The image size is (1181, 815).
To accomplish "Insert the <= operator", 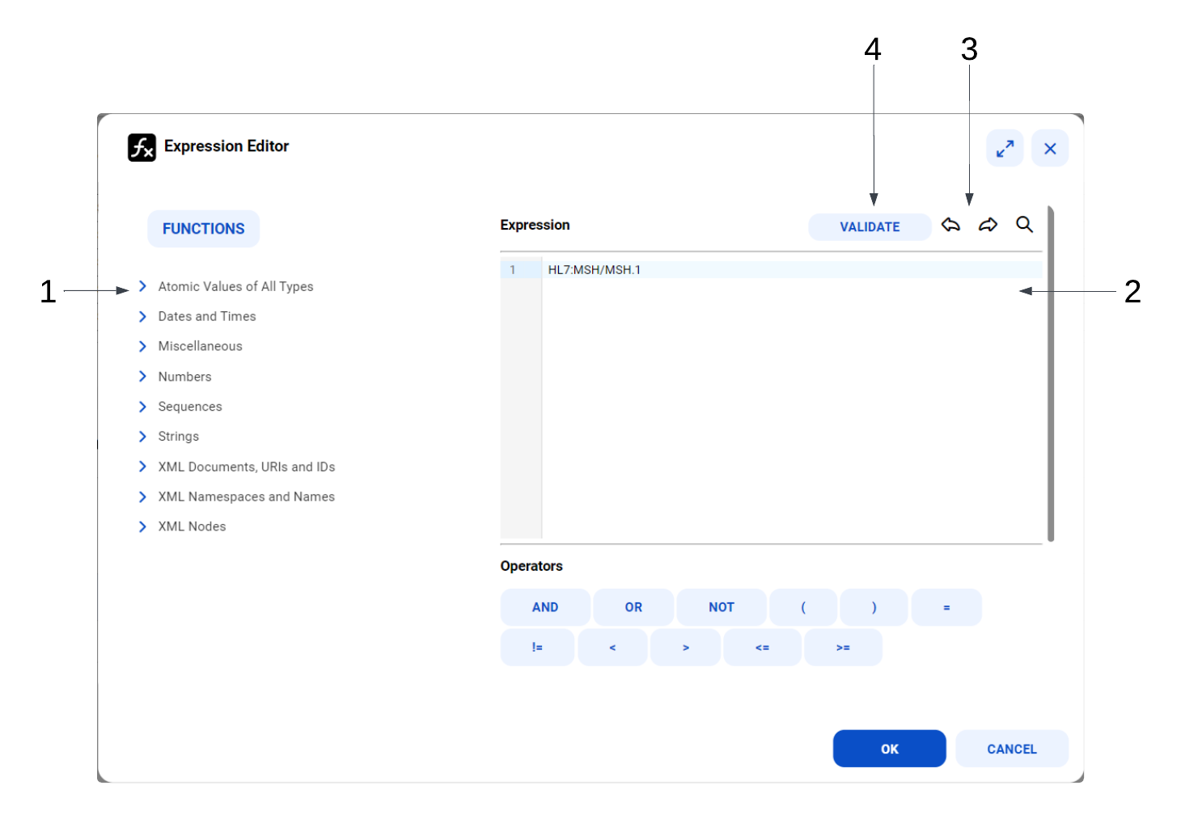I will coord(762,648).
